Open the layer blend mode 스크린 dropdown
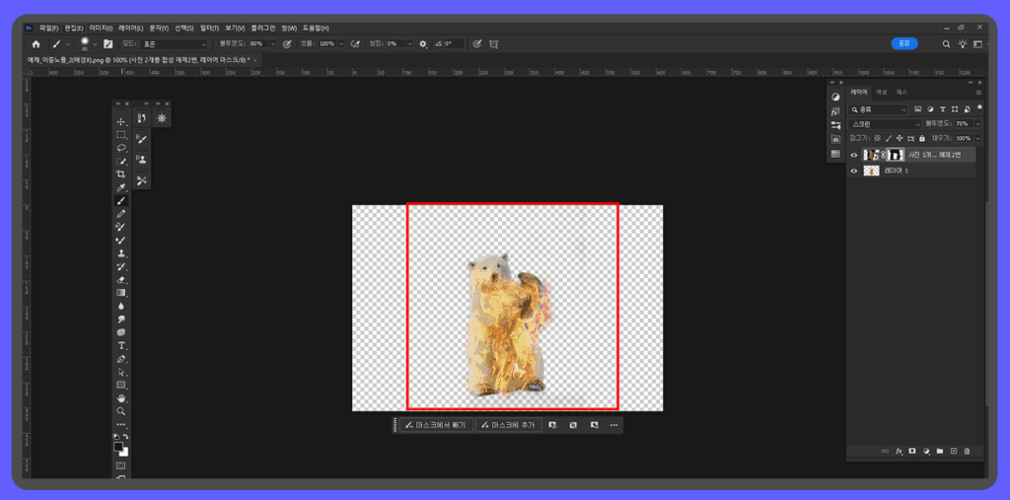The height and width of the screenshot is (500, 1010). pyautogui.click(x=886, y=123)
